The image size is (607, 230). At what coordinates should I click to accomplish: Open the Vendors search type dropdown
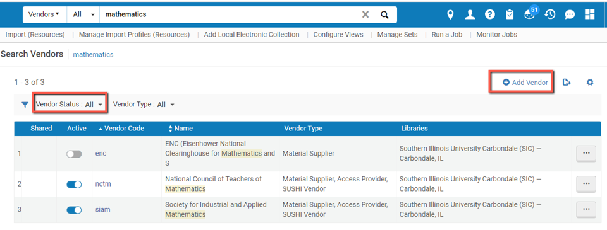click(44, 14)
